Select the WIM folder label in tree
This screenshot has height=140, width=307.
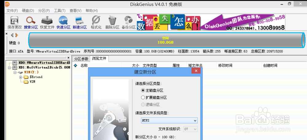(32, 82)
